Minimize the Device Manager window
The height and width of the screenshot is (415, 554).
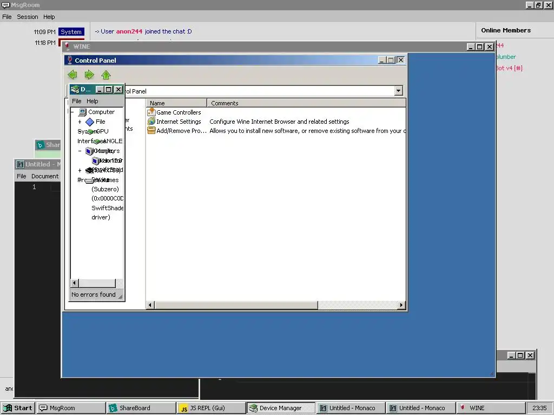point(100,90)
